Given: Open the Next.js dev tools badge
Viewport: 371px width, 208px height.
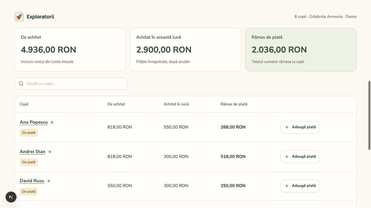Looking at the screenshot, I should 11,197.
